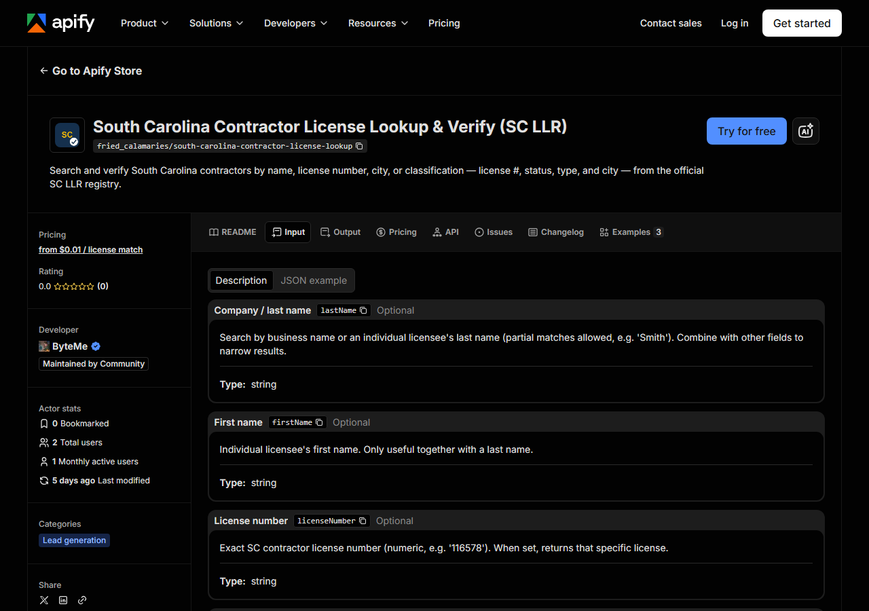Screen dimensions: 869x611
Task: Click the Total users icon
Action: pyautogui.click(x=44, y=443)
